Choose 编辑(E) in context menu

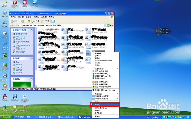tap(106, 58)
